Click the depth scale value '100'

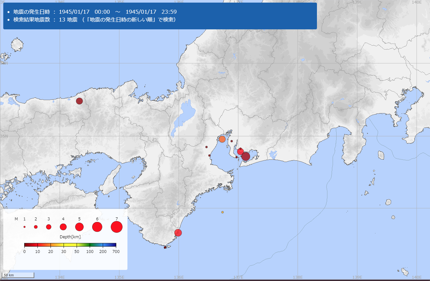click(90, 252)
